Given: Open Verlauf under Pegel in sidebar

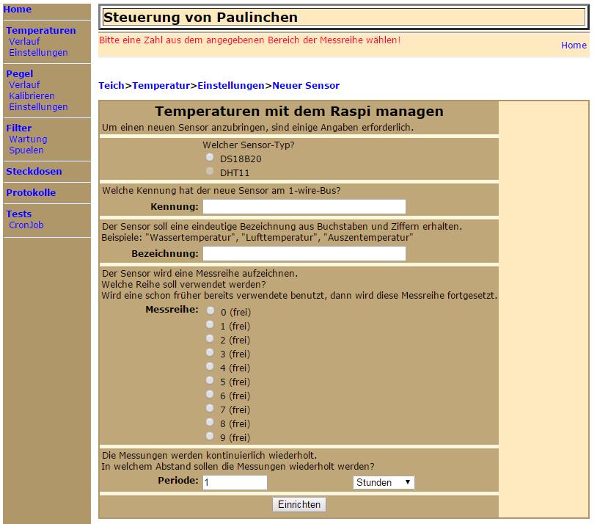Looking at the screenshot, I should click(x=24, y=85).
